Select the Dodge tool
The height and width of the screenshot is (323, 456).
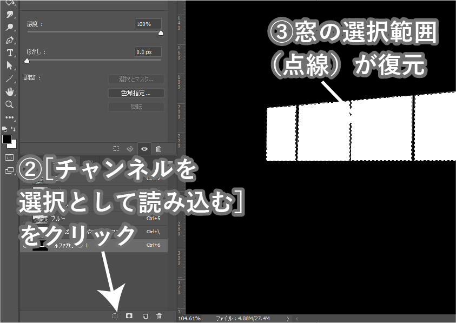pos(10,27)
